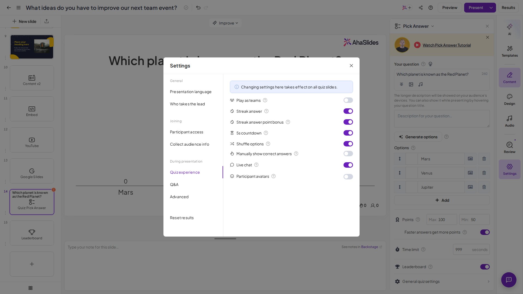Click help icon next to Play as teams
Viewport: 523px width, 294px height.
(x=265, y=100)
